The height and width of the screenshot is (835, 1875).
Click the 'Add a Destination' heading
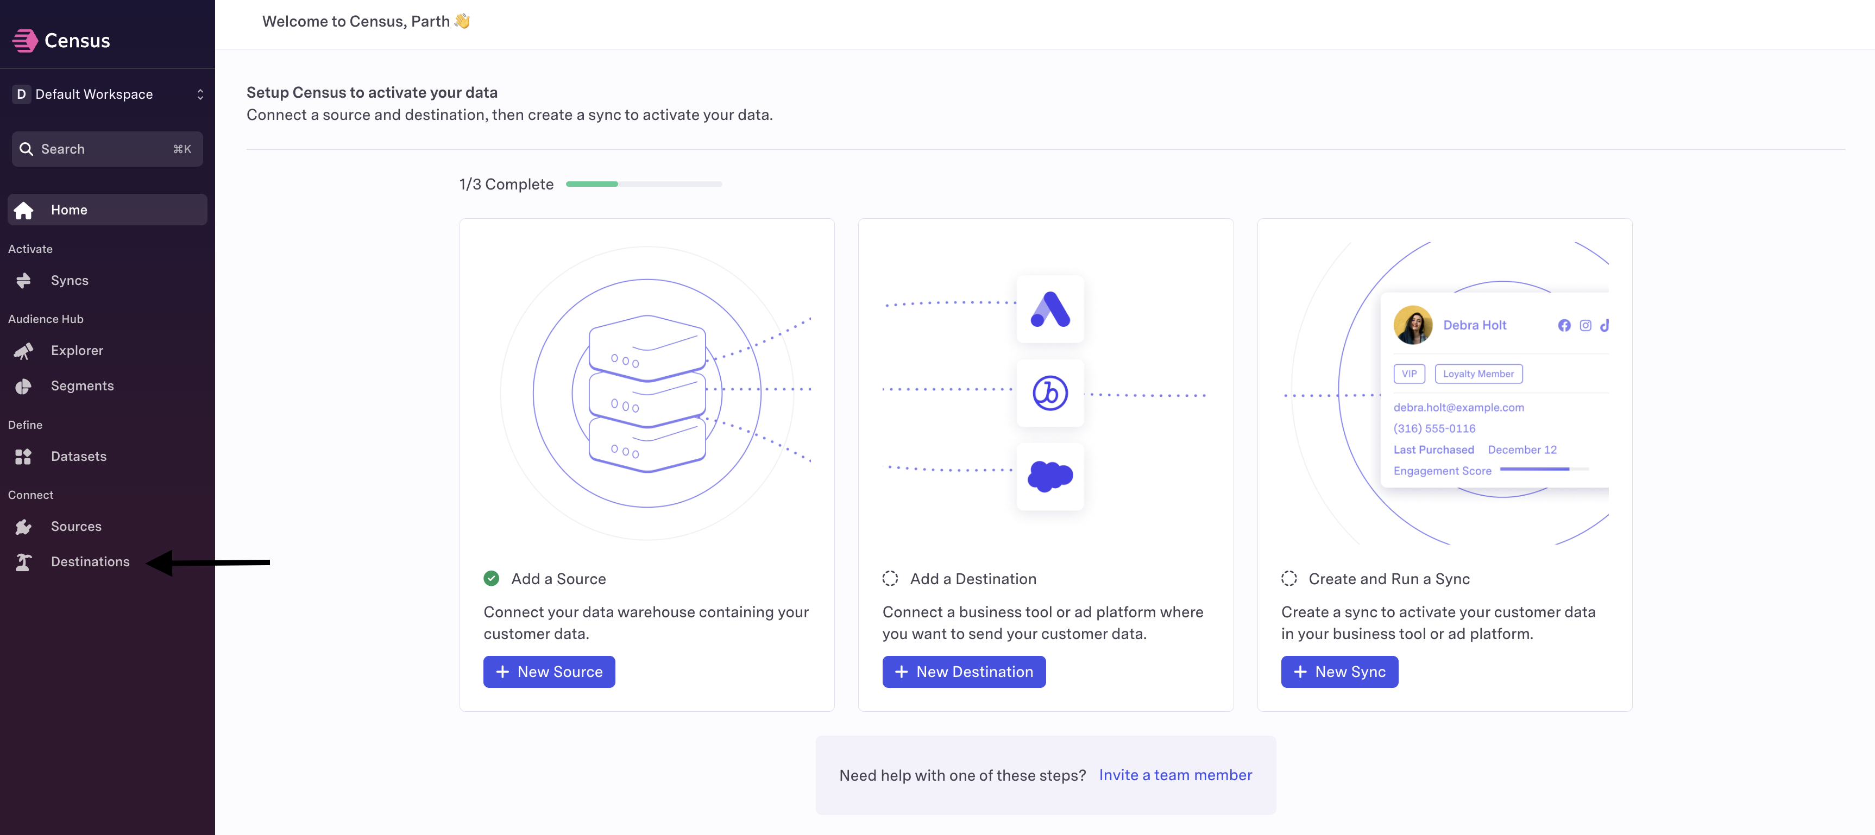(973, 579)
